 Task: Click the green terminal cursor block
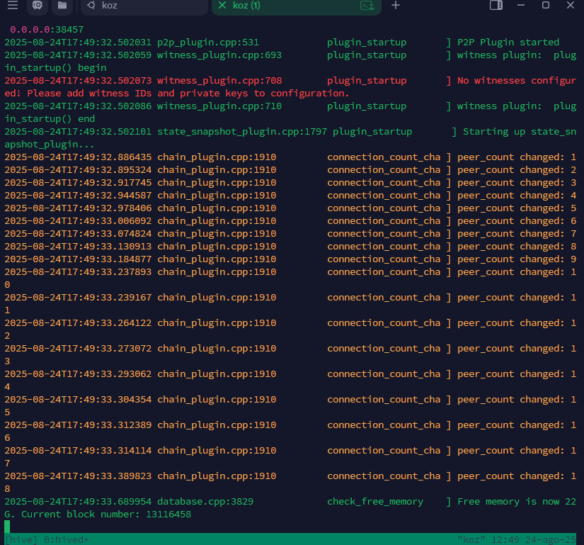click(x=7, y=527)
